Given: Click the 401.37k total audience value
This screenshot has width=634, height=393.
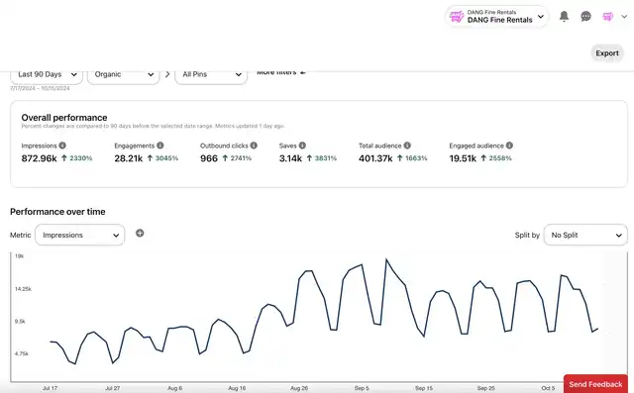Looking at the screenshot, I should click(375, 158).
